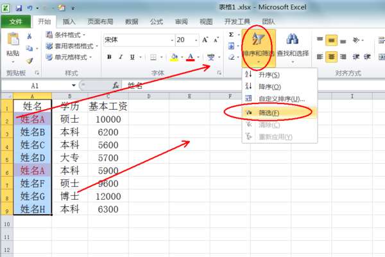Click the Fill down icon

tap(231, 46)
